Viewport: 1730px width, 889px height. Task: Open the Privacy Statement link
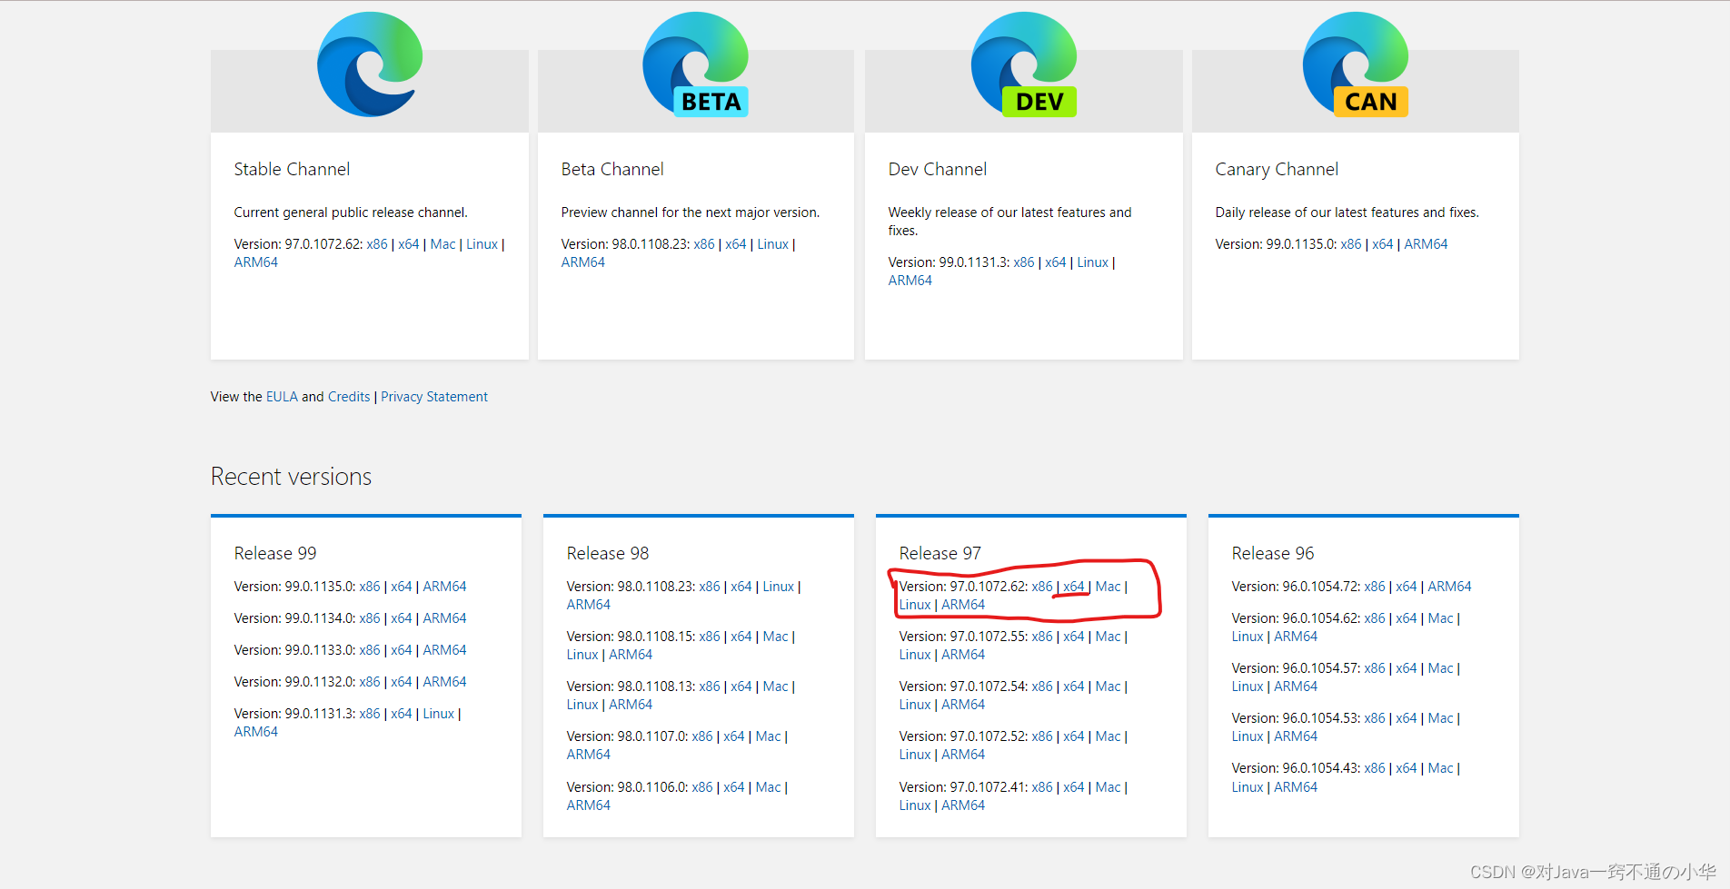[434, 397]
